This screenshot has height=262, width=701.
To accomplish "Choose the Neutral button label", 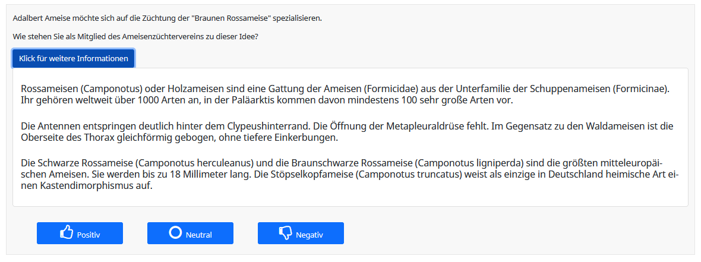I will point(198,235).
